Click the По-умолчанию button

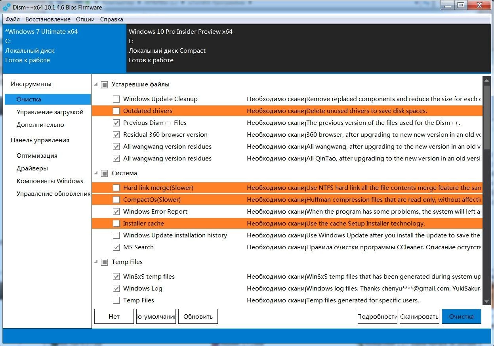pyautogui.click(x=156, y=316)
